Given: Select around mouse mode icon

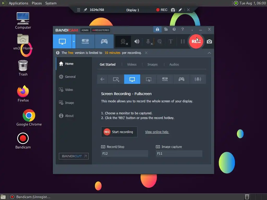Looking at the screenshot, I should (x=148, y=79).
